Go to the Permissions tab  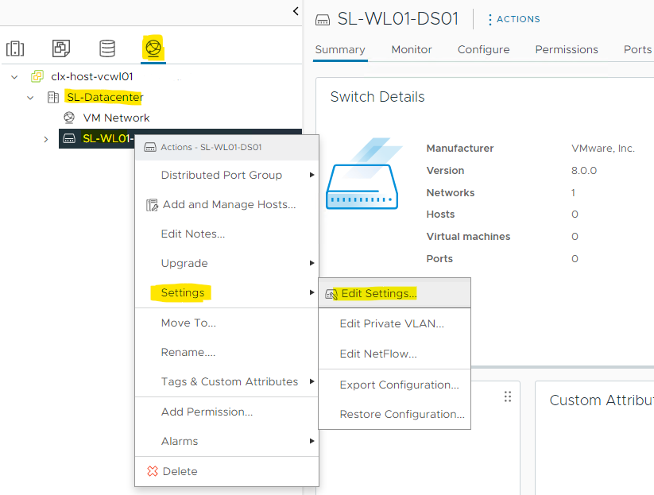[566, 49]
